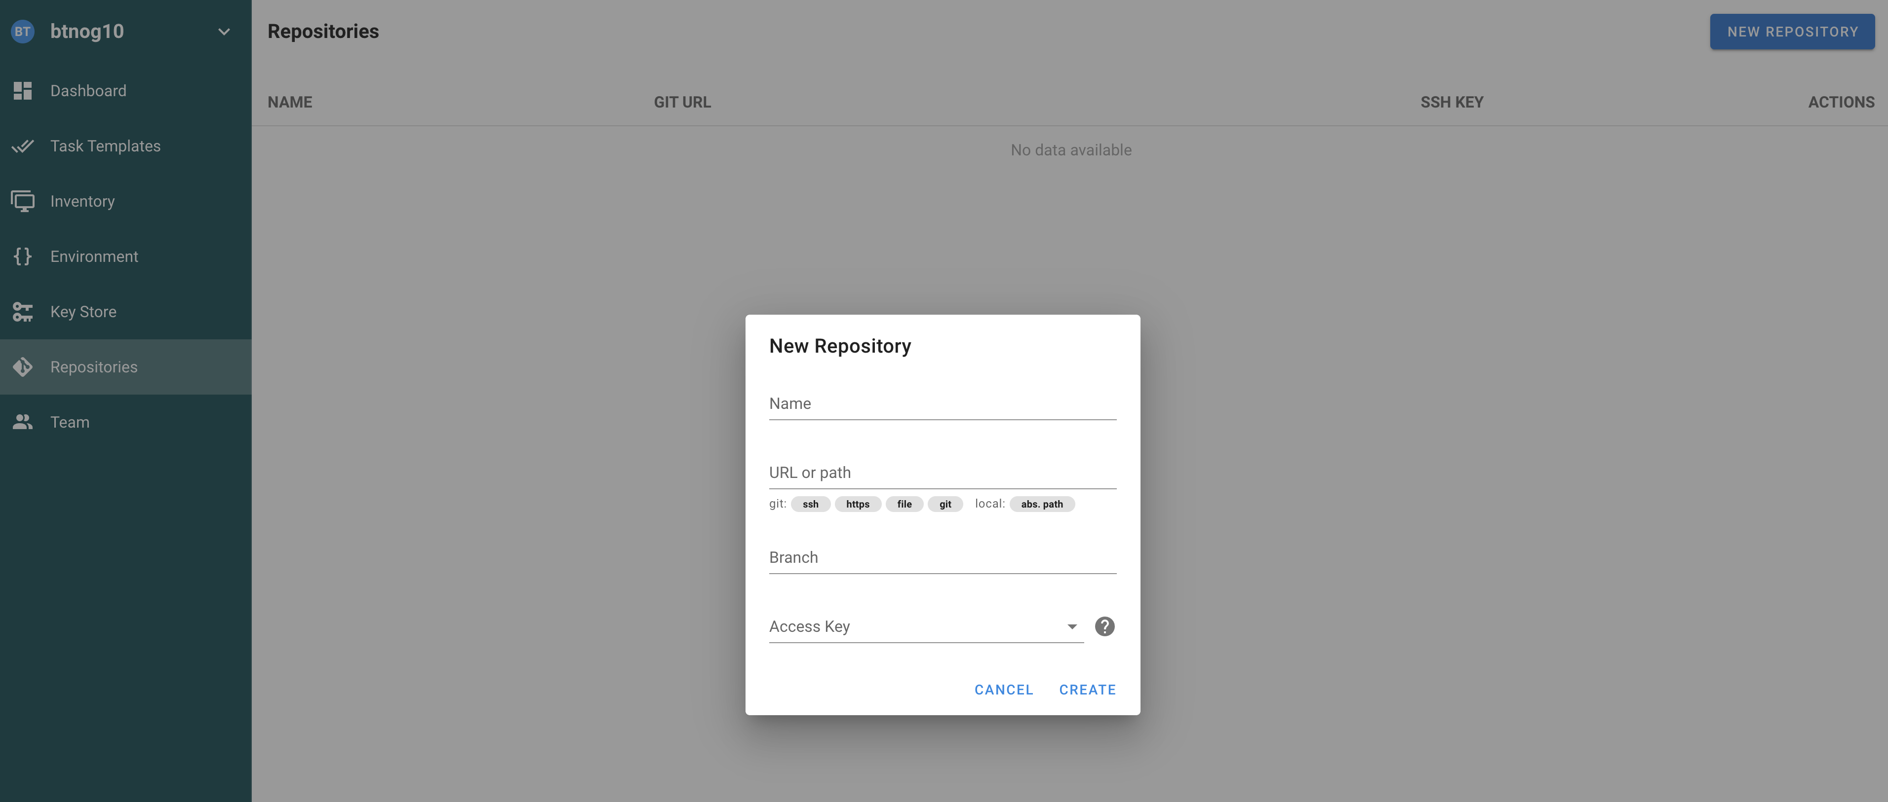Click the Repositories page title
1888x802 pixels.
[323, 32]
